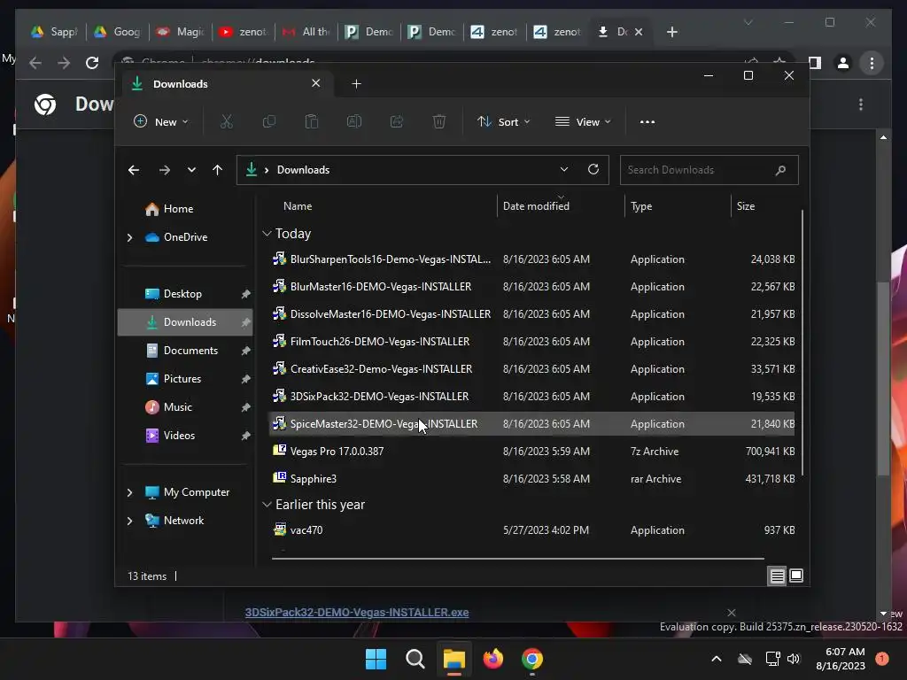This screenshot has width=907, height=680.
Task: Open recent locations dropdown arrow
Action: tap(191, 170)
